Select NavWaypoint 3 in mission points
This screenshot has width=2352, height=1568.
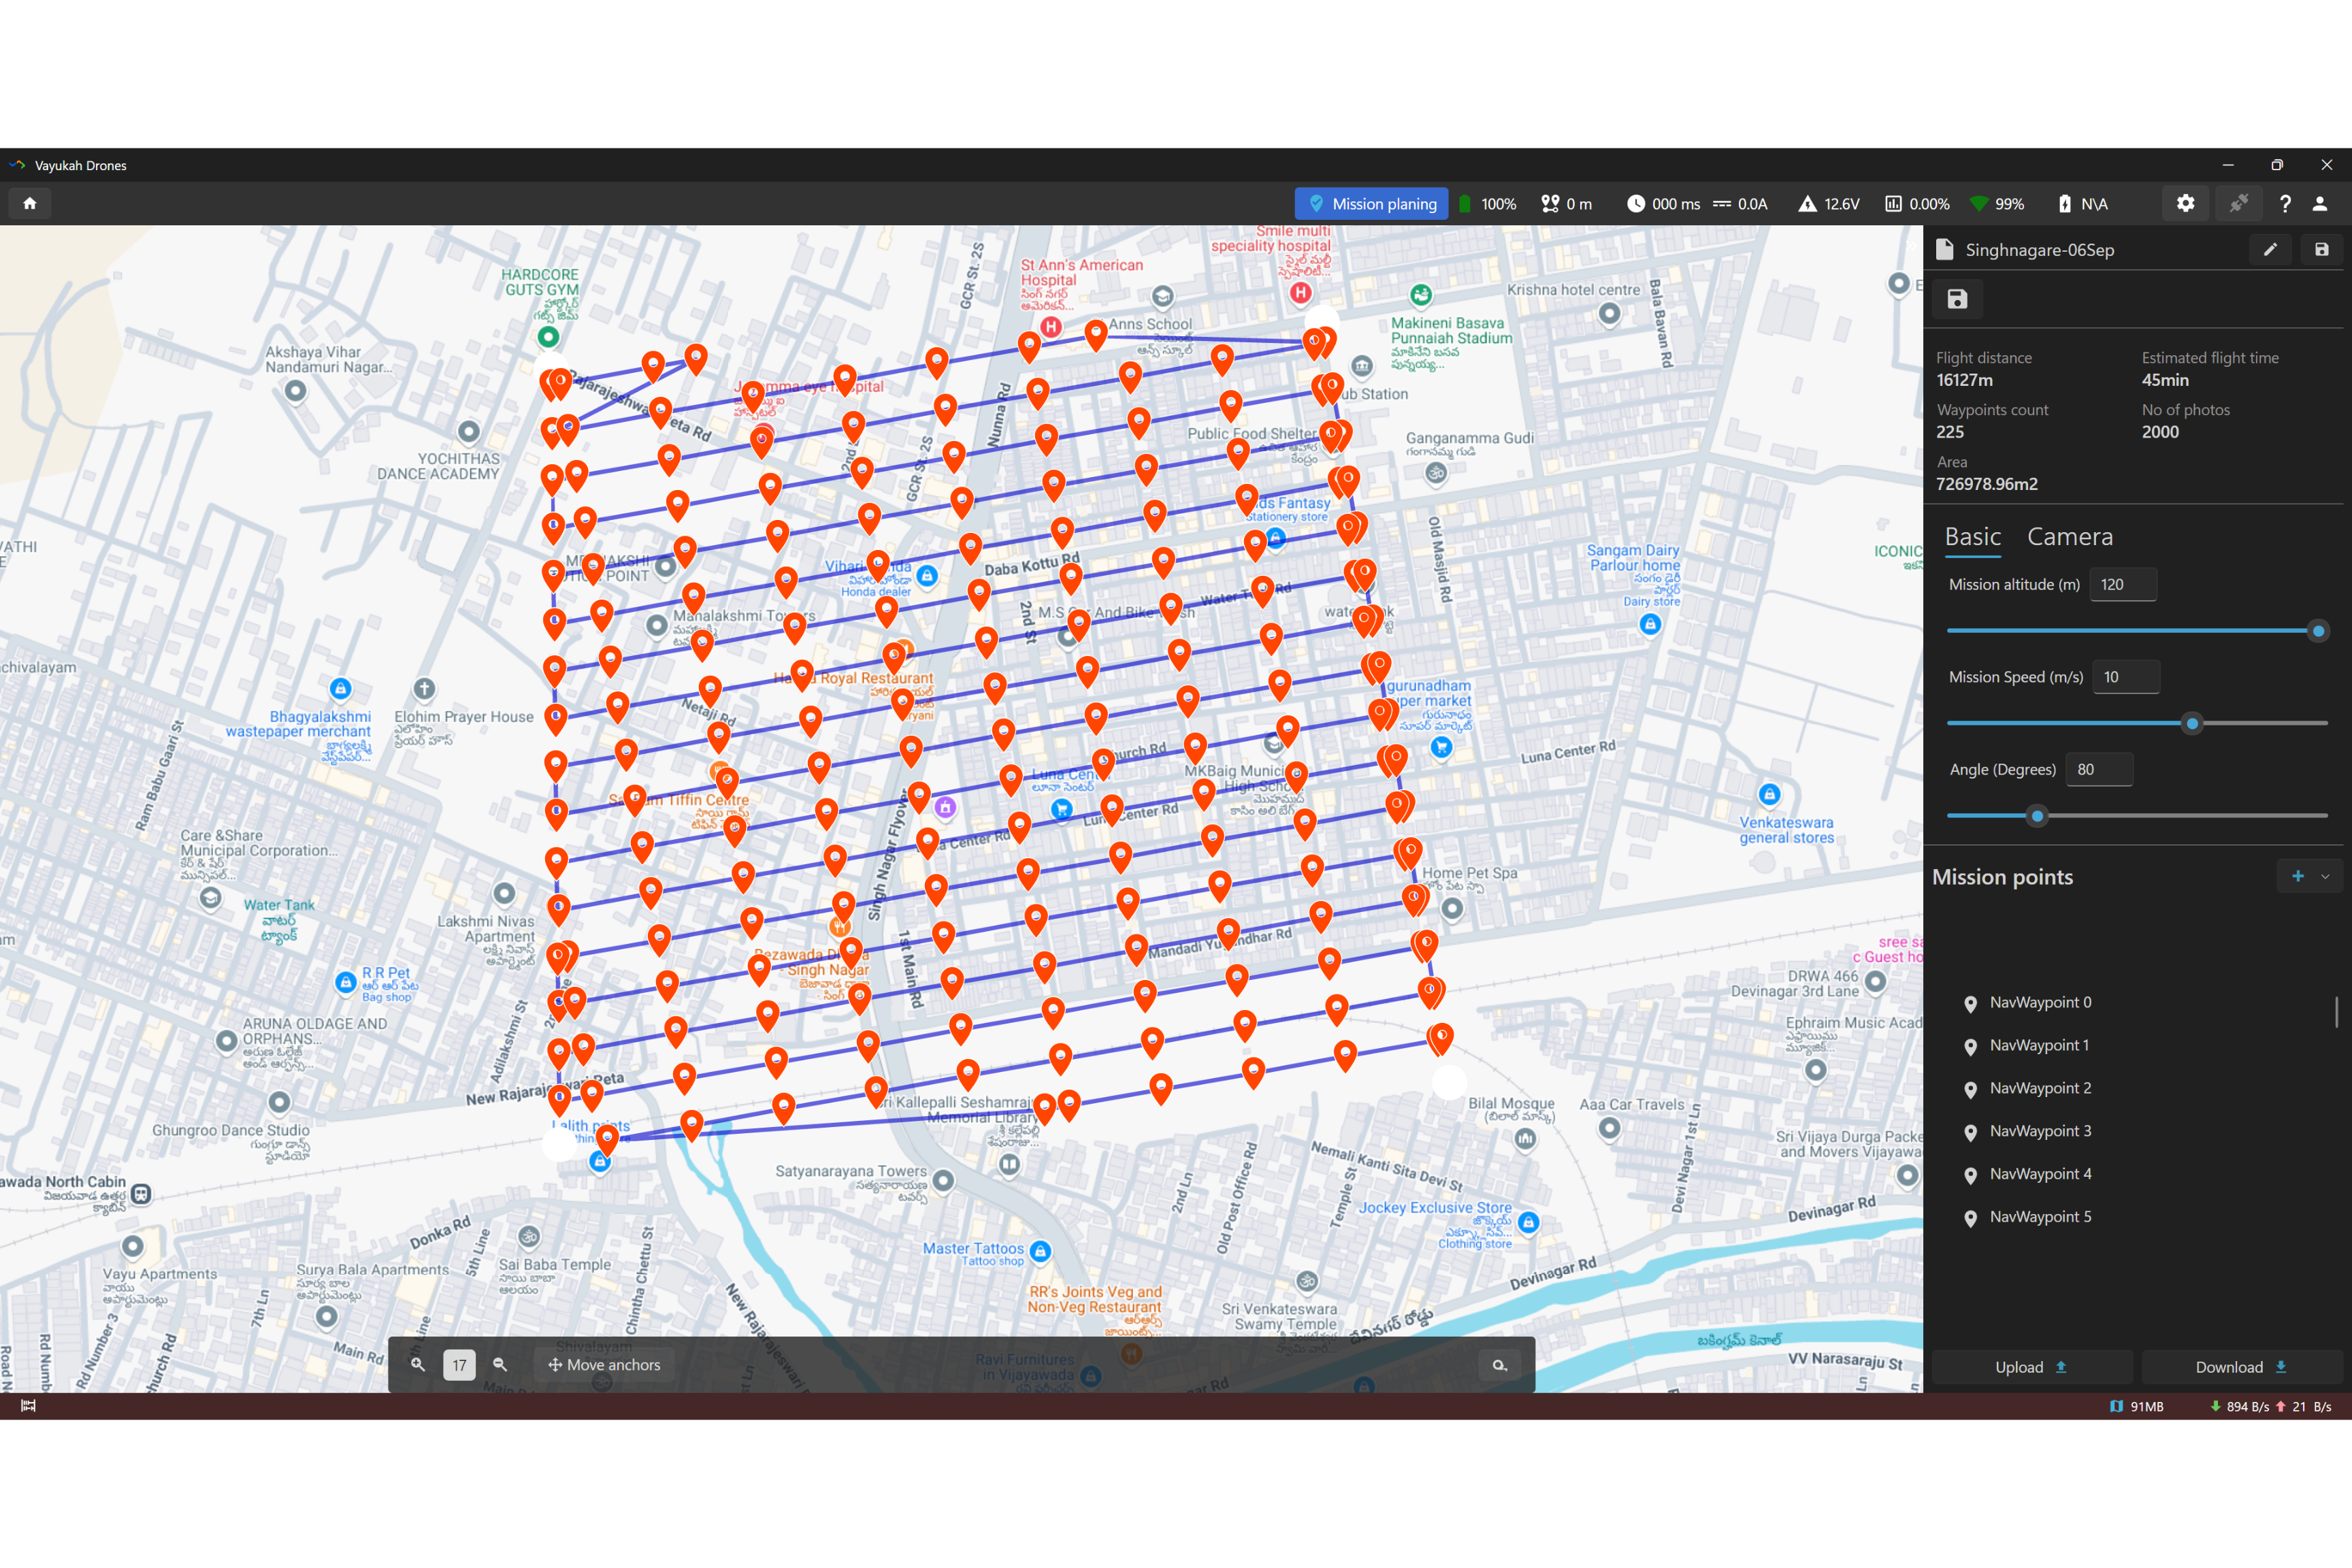(x=2040, y=1131)
